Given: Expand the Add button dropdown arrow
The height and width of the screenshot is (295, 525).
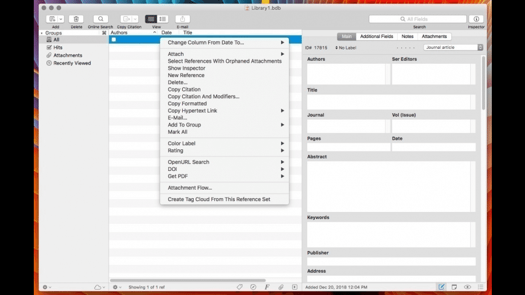Looking at the screenshot, I should click(x=60, y=19).
